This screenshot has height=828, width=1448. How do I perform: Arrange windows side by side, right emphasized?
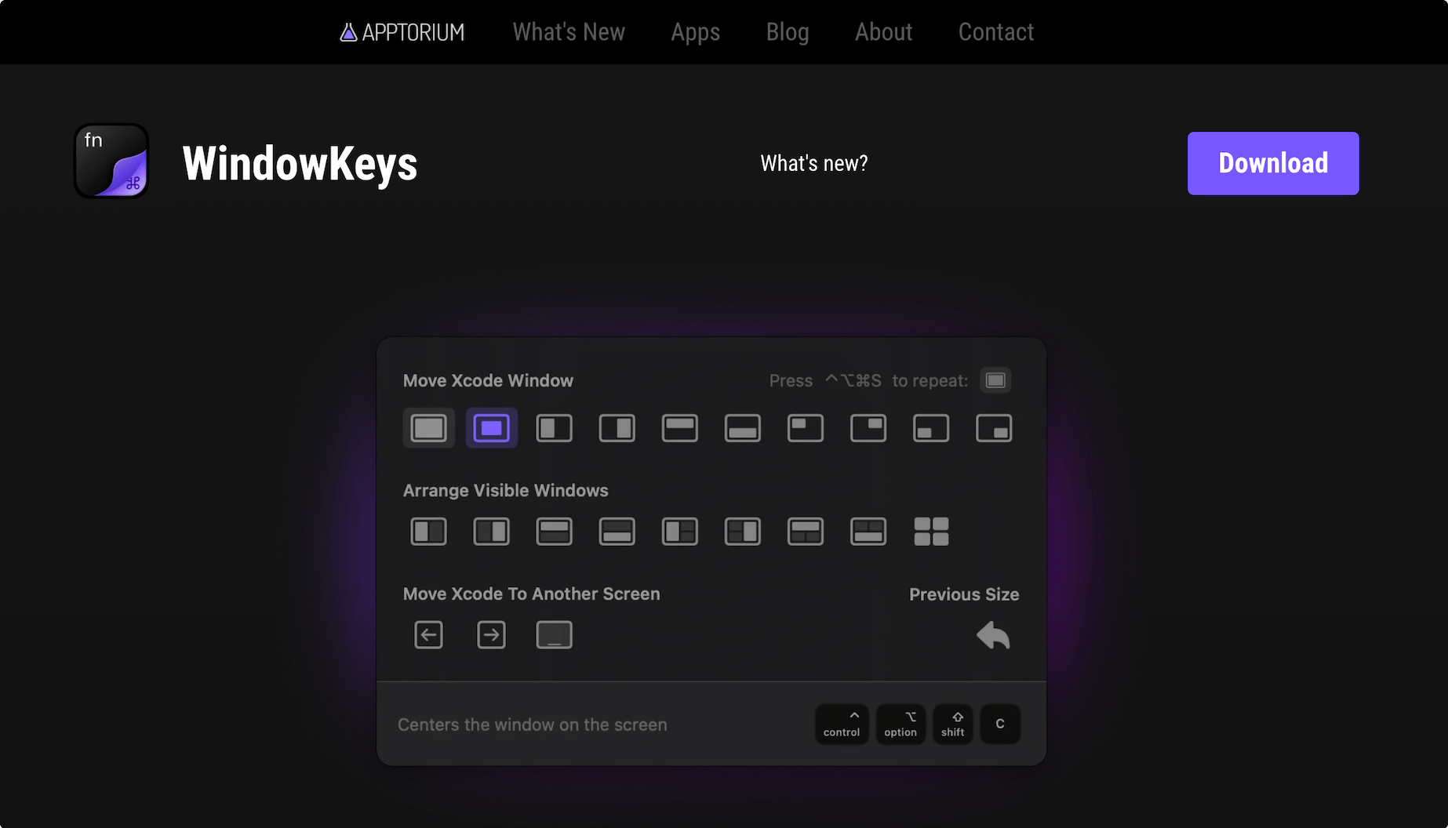click(x=492, y=532)
